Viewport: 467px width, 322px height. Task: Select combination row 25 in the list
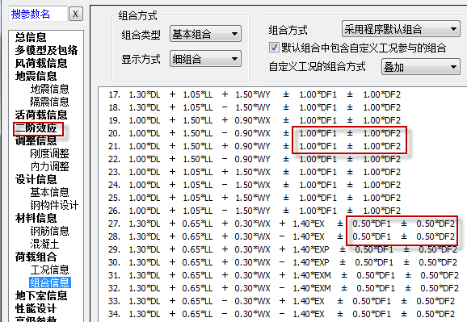click(255, 198)
